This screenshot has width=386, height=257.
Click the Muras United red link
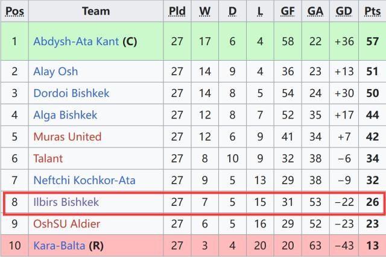pos(67,137)
